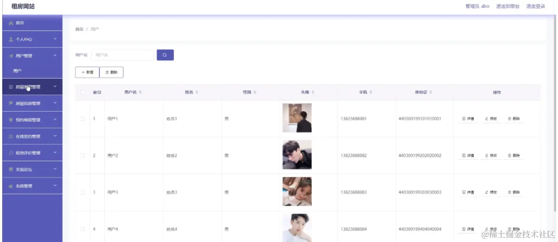The width and height of the screenshot is (558, 242).
Task: Click the magnifier search button
Action: point(165,55)
